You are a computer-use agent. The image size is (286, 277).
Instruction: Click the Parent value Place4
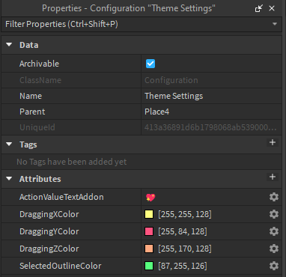[x=157, y=112]
